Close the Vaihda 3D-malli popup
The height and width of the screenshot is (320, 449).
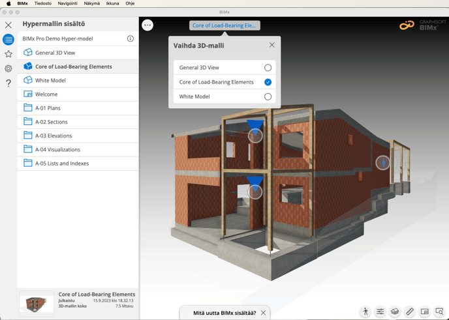pyautogui.click(x=272, y=45)
